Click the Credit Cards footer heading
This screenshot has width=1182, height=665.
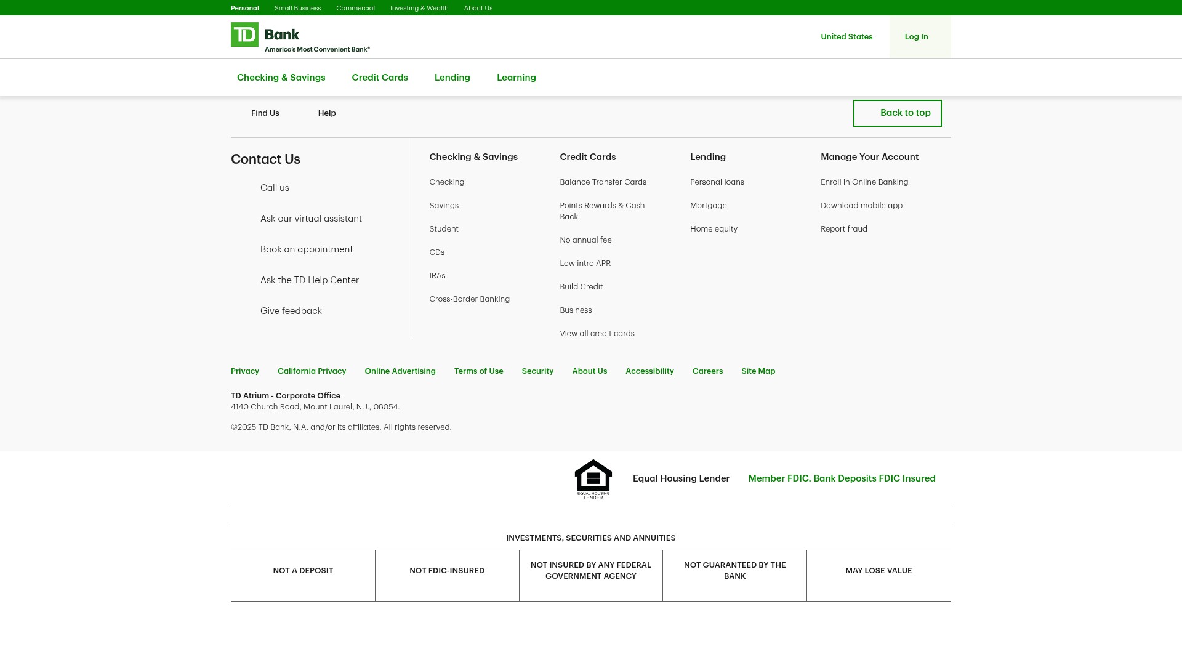(588, 157)
